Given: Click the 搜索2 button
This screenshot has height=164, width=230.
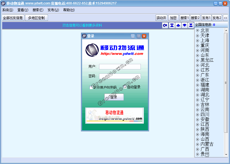Looking at the screenshot, I should [x=195, y=18].
